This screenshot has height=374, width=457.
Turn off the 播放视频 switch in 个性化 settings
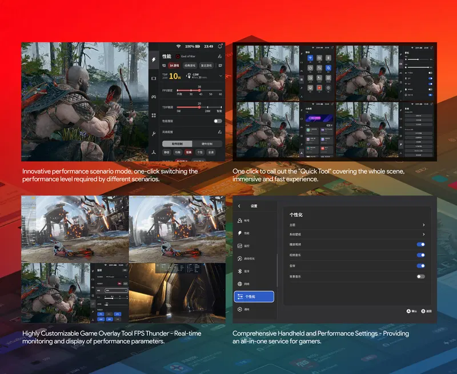(x=420, y=244)
